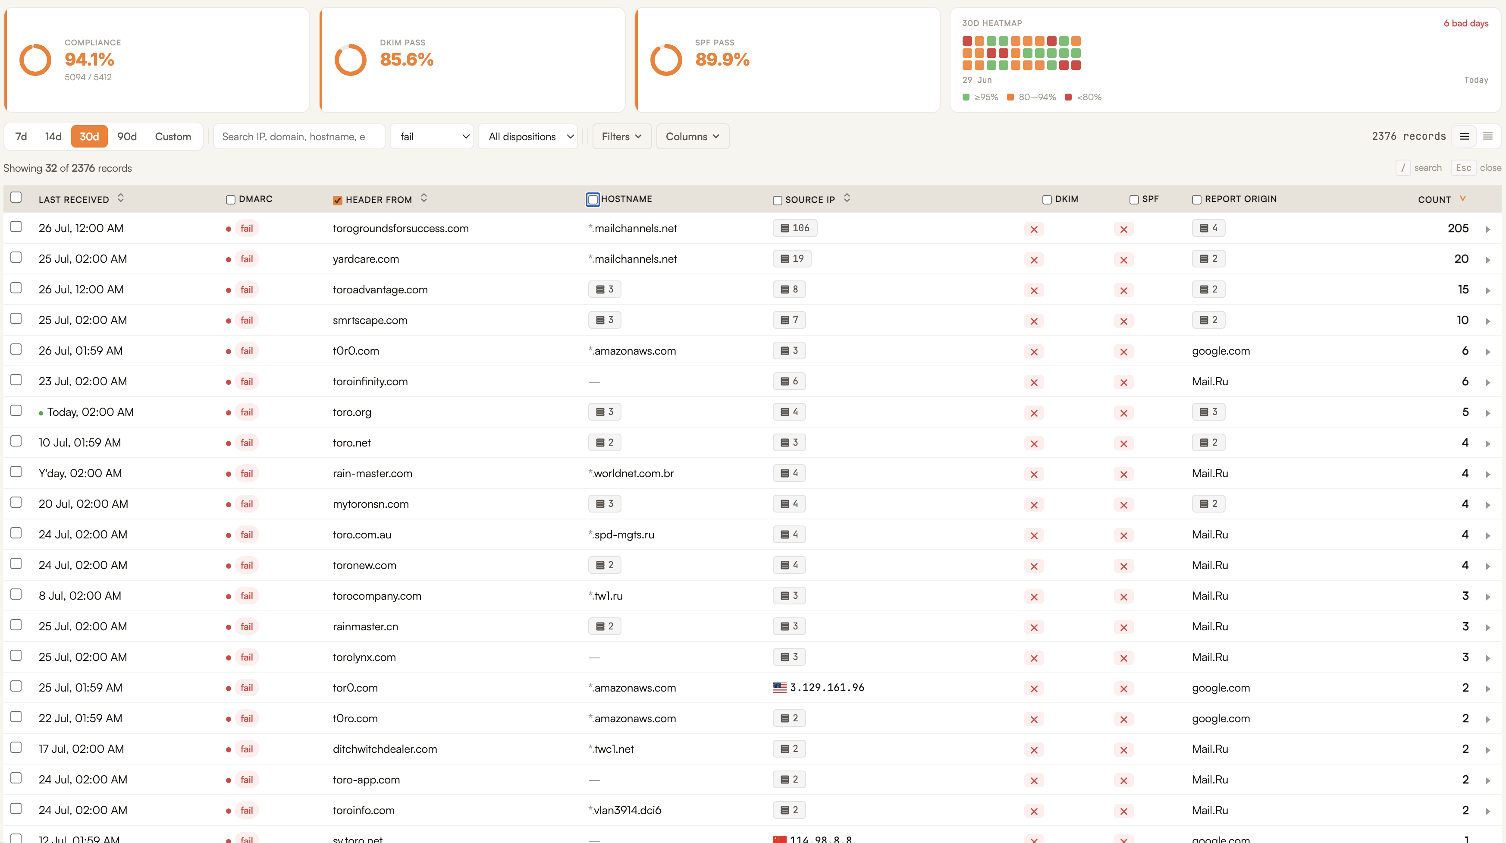Click DKIM fail icon in yardcare.com row
The height and width of the screenshot is (843, 1506).
[x=1034, y=260]
